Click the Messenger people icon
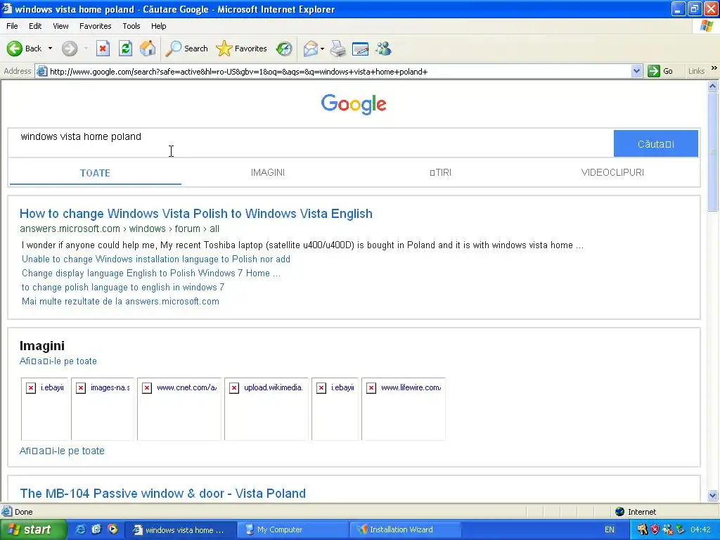720x540 pixels. point(383,49)
